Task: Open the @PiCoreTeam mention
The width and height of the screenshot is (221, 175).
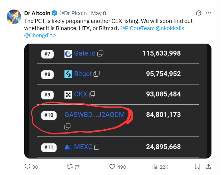Action: click(137, 28)
